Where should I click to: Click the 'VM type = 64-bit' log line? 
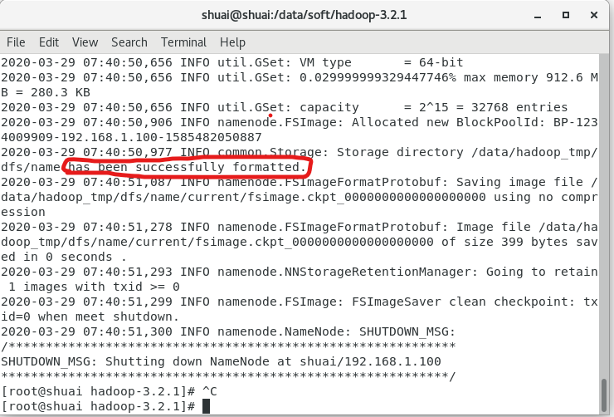pyautogui.click(x=249, y=62)
